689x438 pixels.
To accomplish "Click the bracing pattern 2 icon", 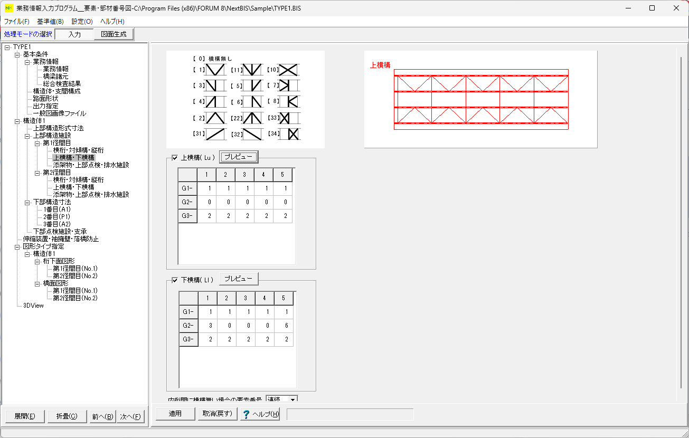I will coord(215,118).
